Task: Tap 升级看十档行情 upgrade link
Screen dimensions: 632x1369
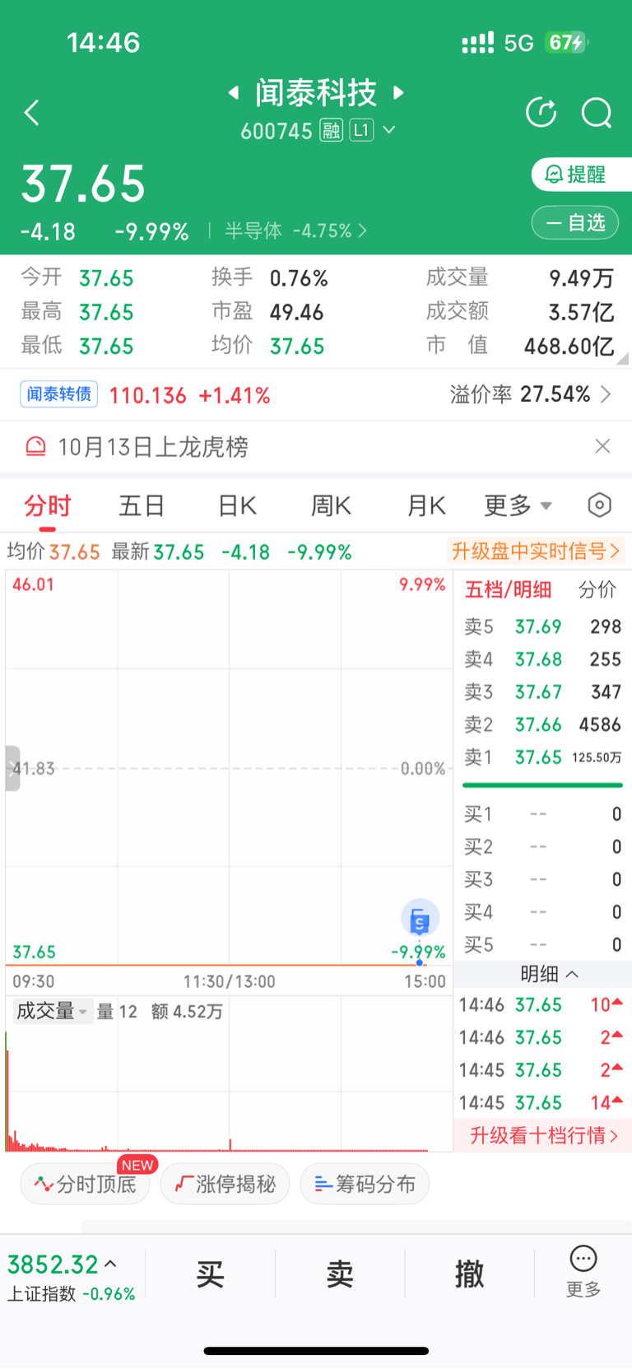Action: [x=543, y=1135]
